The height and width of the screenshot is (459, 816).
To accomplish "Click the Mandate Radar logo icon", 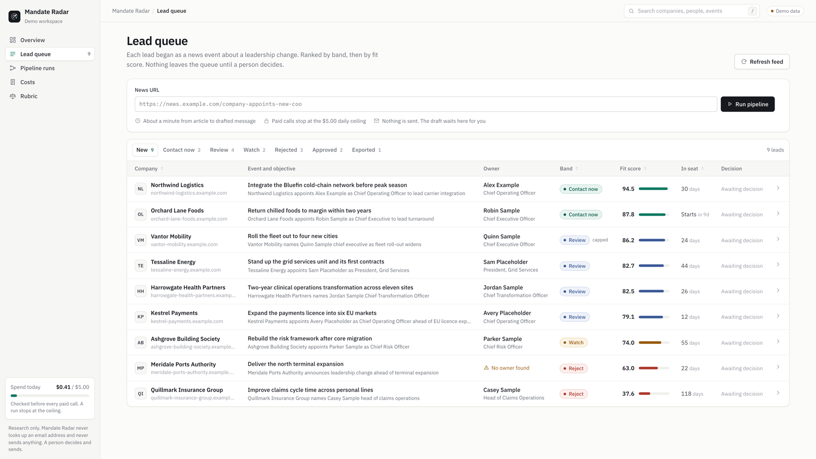I will [14, 16].
